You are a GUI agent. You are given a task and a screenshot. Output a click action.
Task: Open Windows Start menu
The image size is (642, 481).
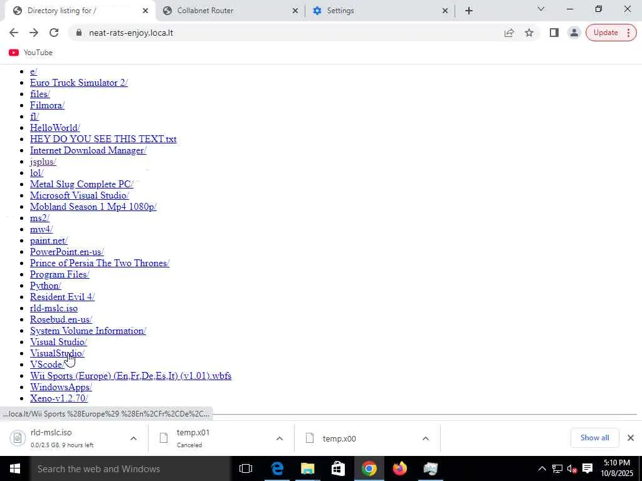14,468
